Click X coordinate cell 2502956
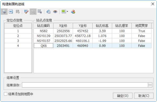This screenshot has width=157, height=102. (x=63, y=31)
